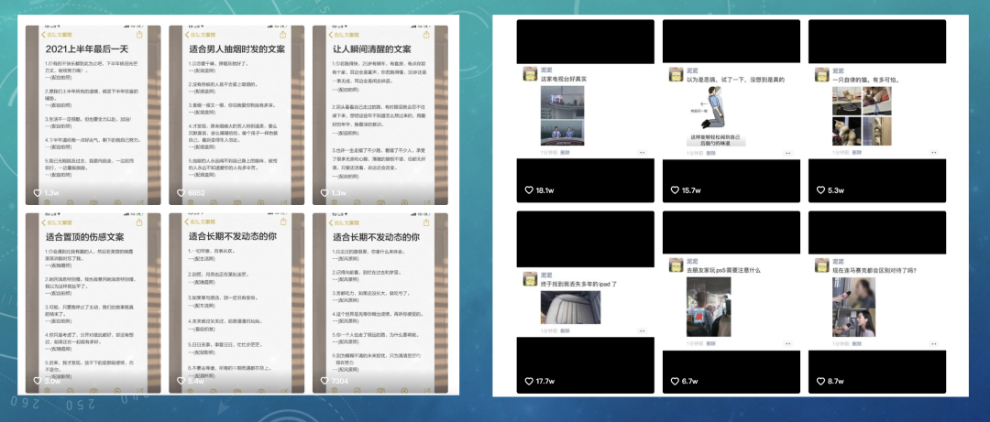Click the two-dot button on 马赛克 post

click(x=934, y=343)
